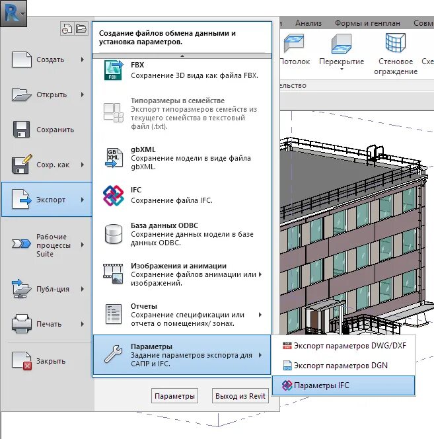This screenshot has height=439, width=434.
Task: Click the Изображения и анимации film icon
Action: (x=113, y=274)
